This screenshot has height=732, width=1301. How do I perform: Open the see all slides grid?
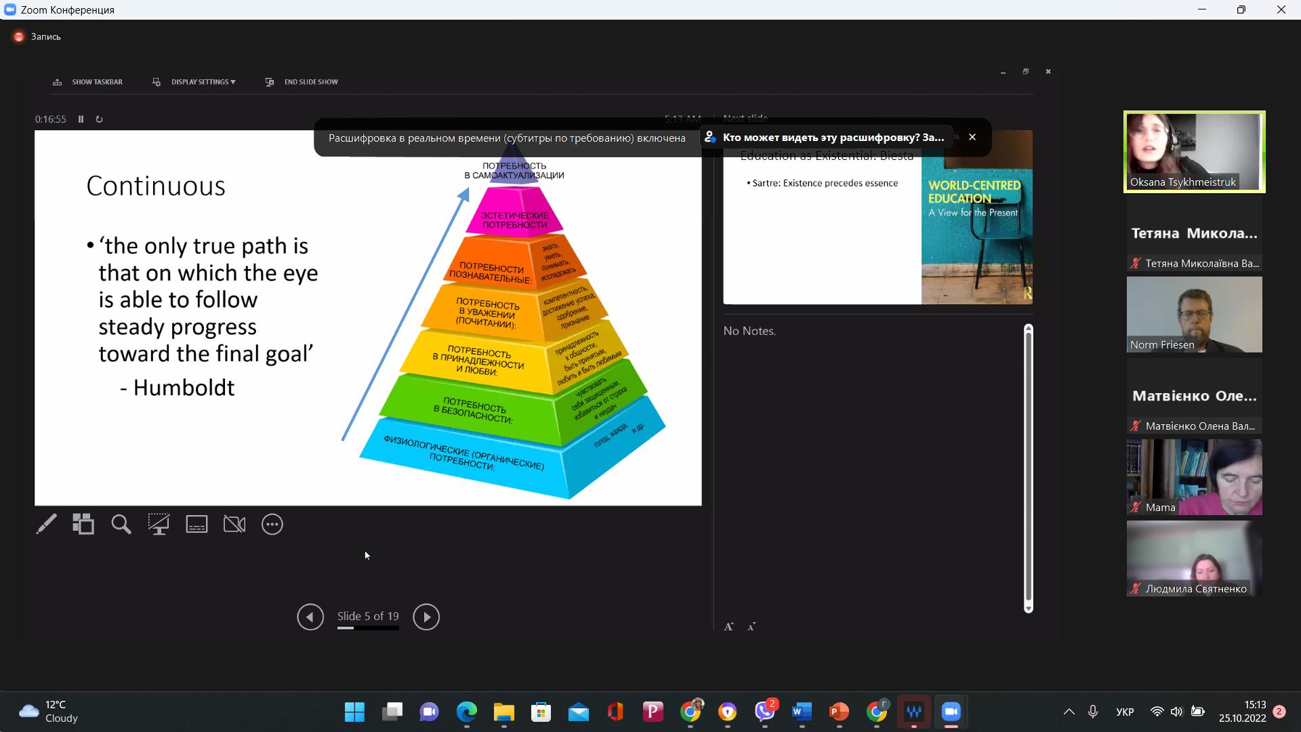click(x=83, y=524)
